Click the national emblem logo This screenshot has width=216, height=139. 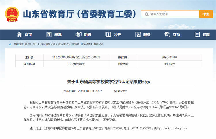pyautogui.click(x=12, y=14)
